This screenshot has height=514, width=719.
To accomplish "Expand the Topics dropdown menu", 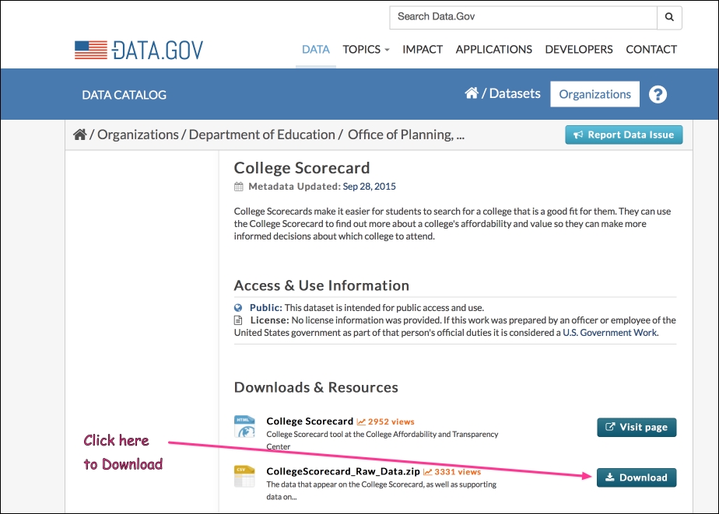I will (366, 50).
